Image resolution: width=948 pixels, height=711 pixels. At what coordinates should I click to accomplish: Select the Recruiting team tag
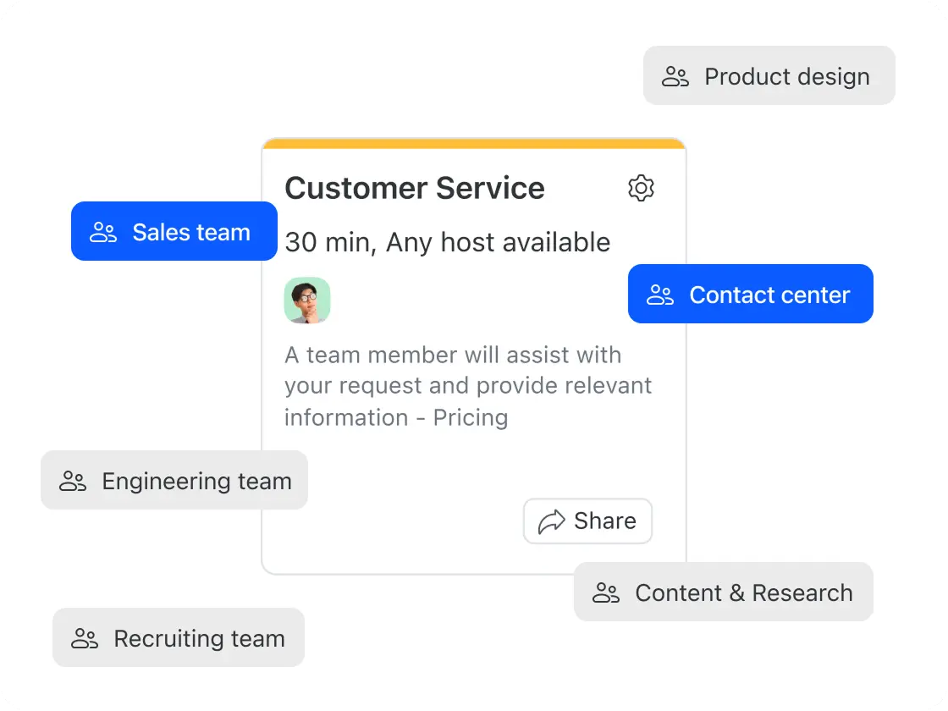point(178,638)
